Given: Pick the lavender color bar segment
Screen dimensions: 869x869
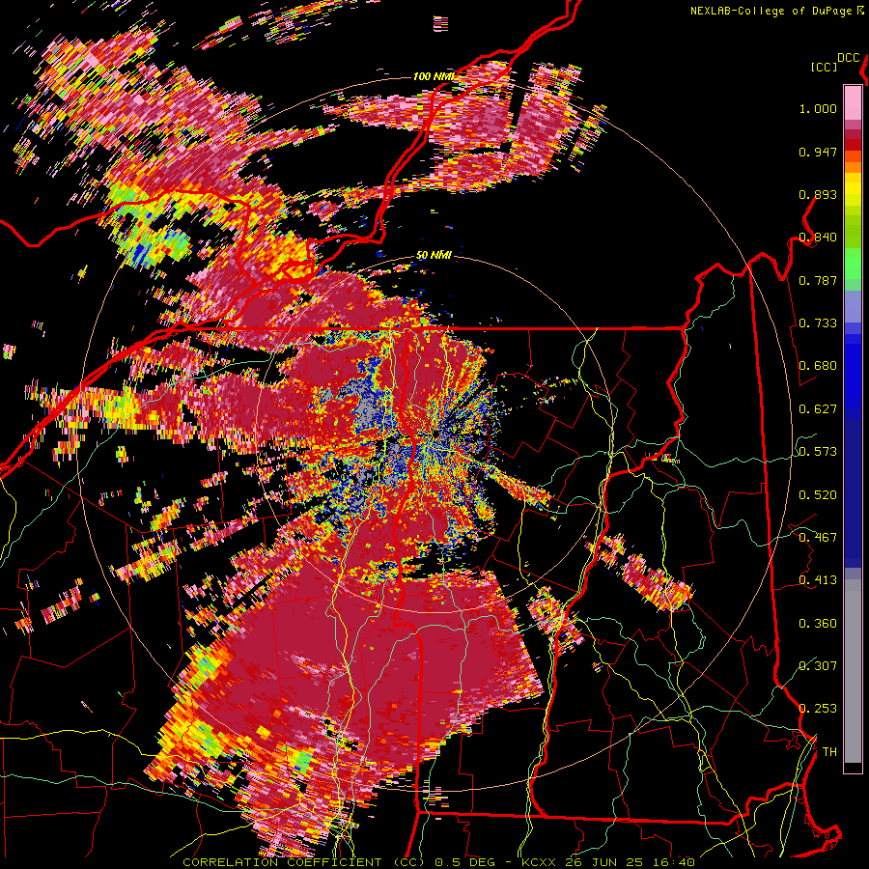Looking at the screenshot, I should (x=853, y=306).
